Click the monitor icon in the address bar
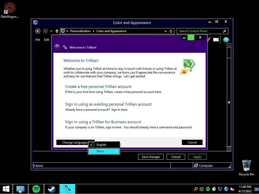The width and height of the screenshot is (259, 194). click(x=63, y=31)
